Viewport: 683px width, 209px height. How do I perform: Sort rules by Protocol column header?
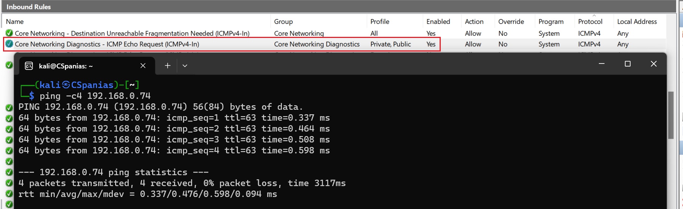[590, 22]
